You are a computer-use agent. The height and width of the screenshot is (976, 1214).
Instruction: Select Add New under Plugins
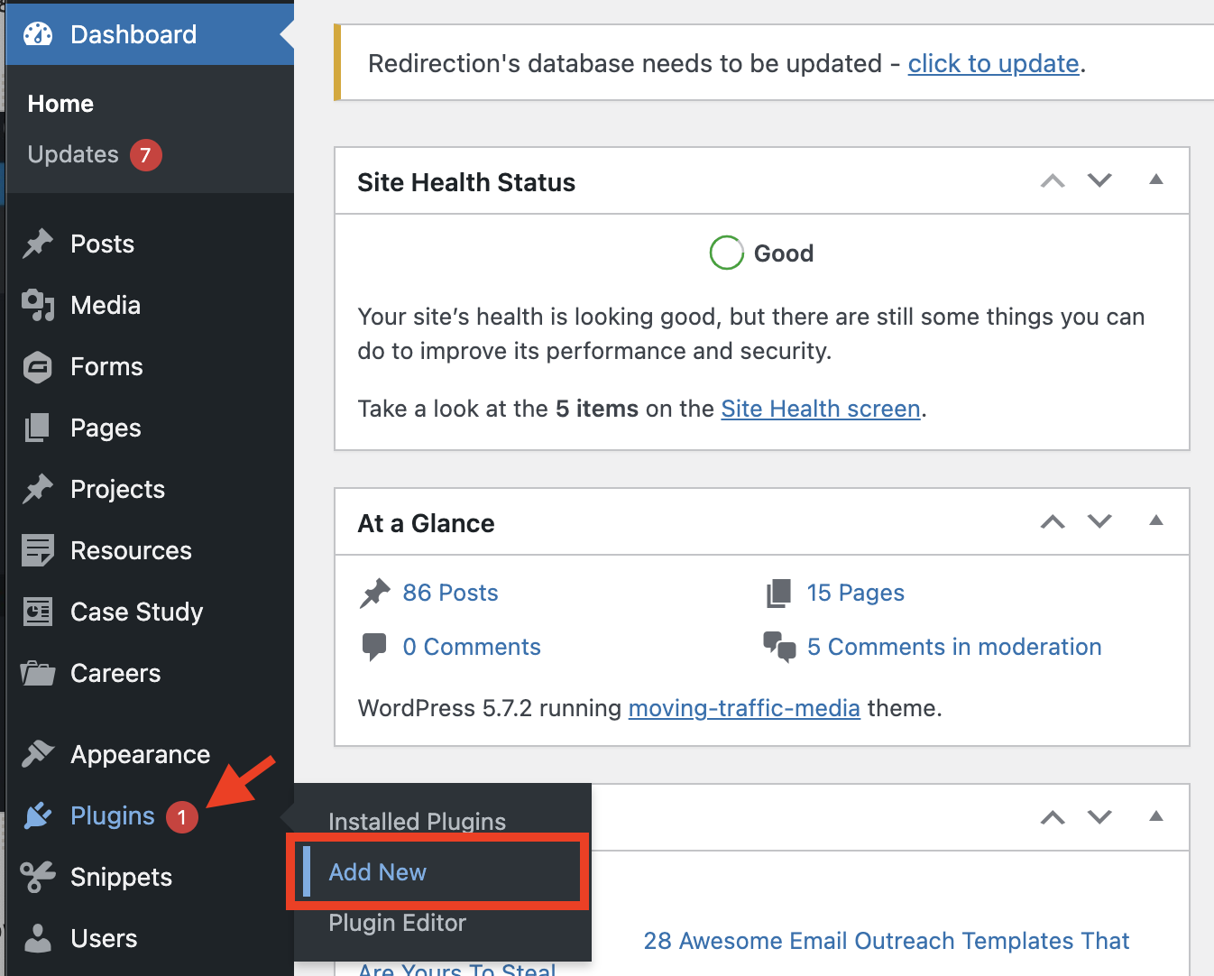[377, 871]
